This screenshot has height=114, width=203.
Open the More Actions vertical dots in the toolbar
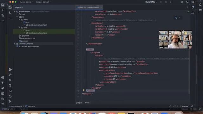pyautogui.click(x=170, y=2)
